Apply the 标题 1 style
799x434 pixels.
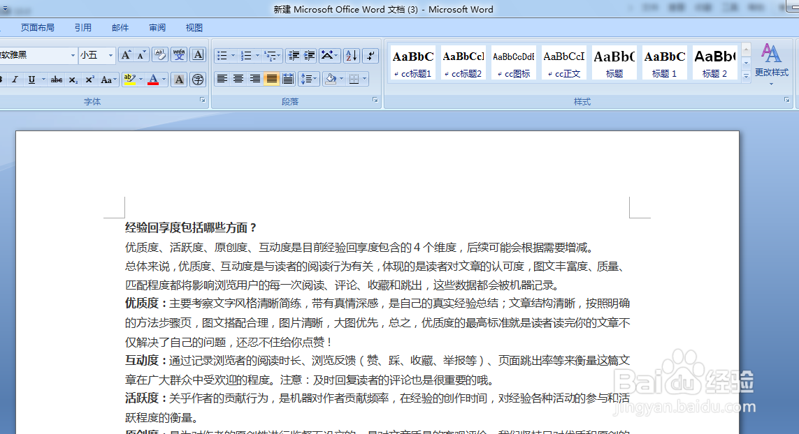pos(664,62)
